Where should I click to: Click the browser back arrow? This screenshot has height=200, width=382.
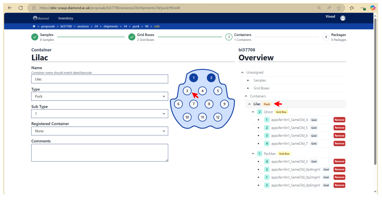tap(10, 8)
